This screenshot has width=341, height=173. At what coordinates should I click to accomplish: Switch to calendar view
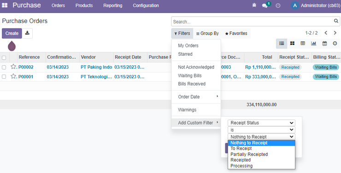tap(324, 43)
